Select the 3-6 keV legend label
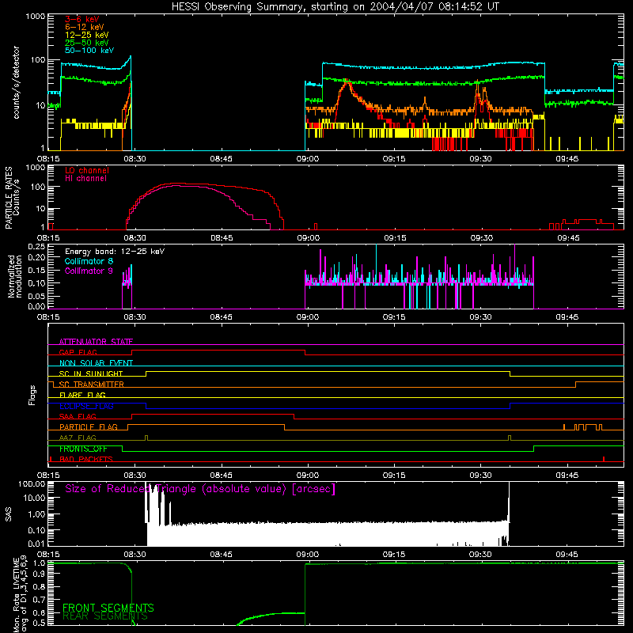 coord(82,19)
